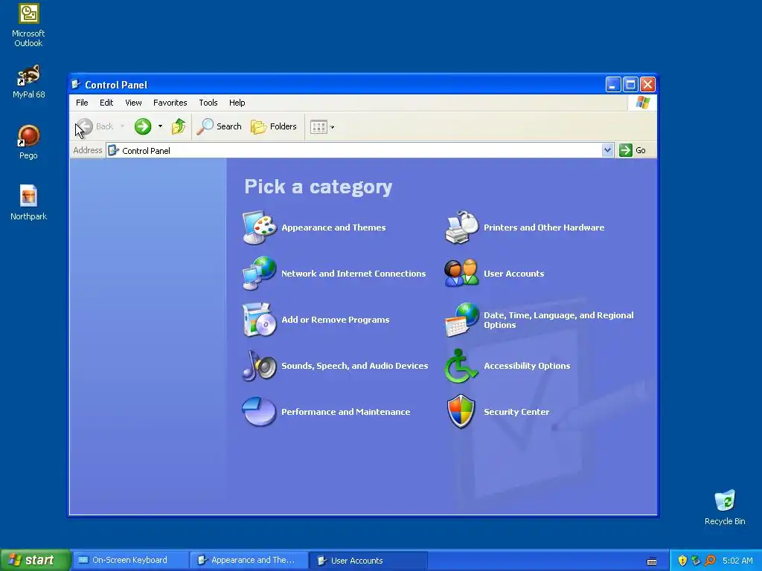The height and width of the screenshot is (571, 762).
Task: Open the File menu
Action: [82, 103]
